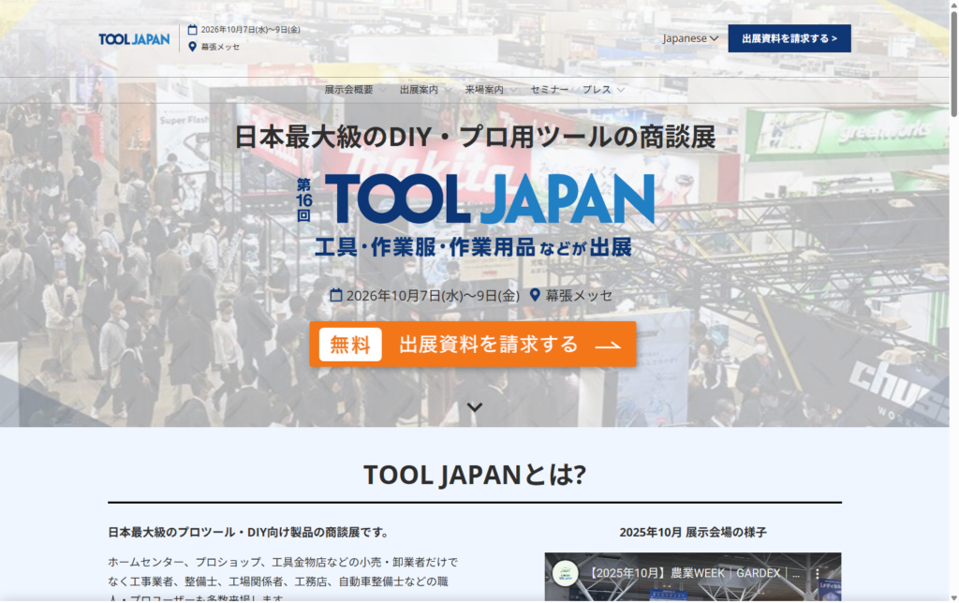The width and height of the screenshot is (959, 603).
Task: Click the blue 出展資料を請求する button in header
Action: click(x=789, y=38)
